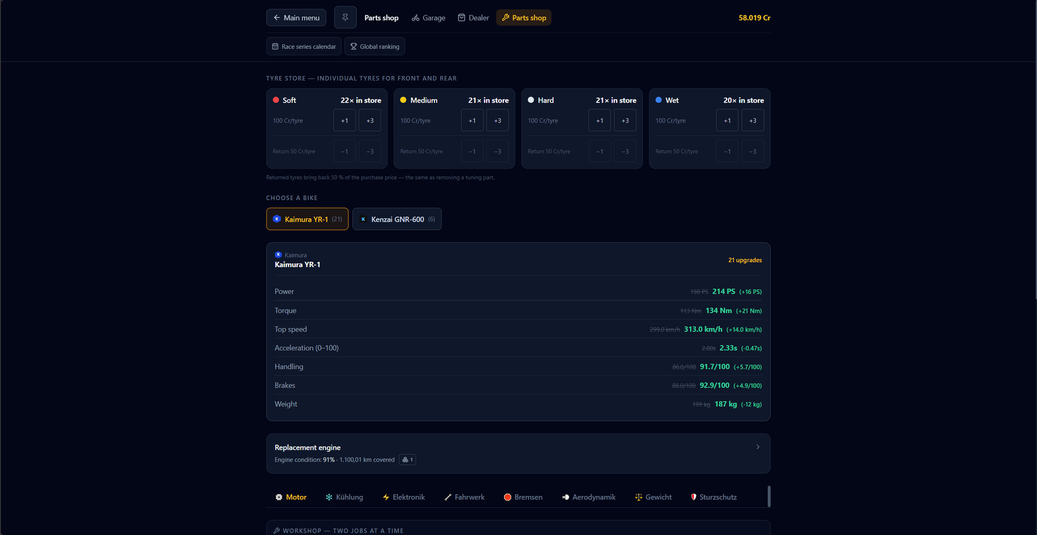Select the Kenzai GNR-600 bike
Image resolution: width=1037 pixels, height=535 pixels.
click(x=397, y=219)
